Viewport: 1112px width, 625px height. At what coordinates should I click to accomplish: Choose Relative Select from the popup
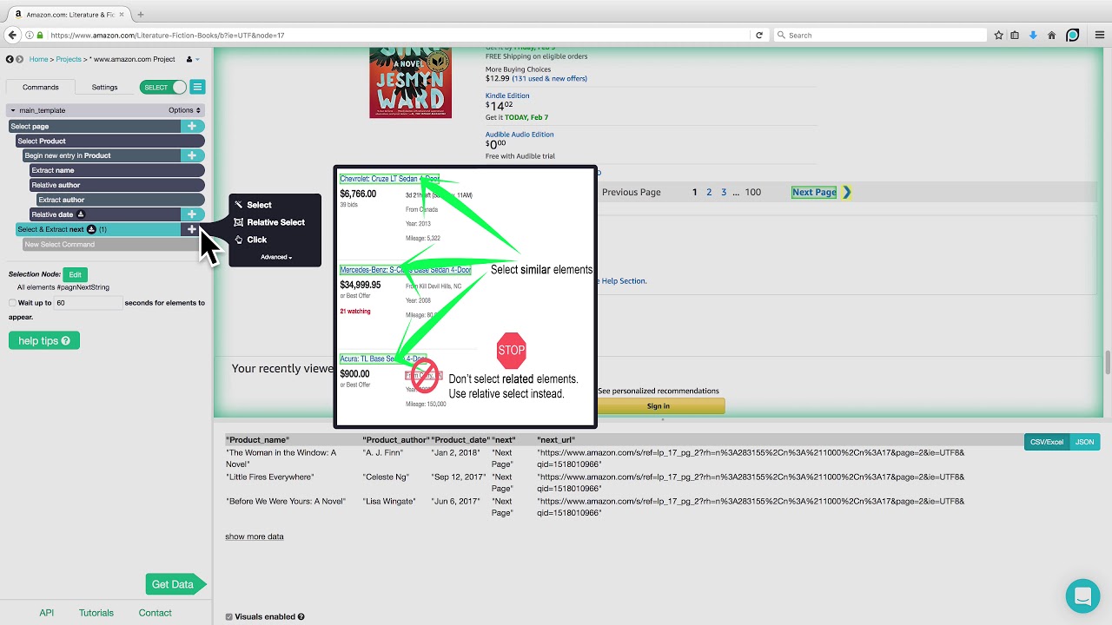tap(275, 222)
